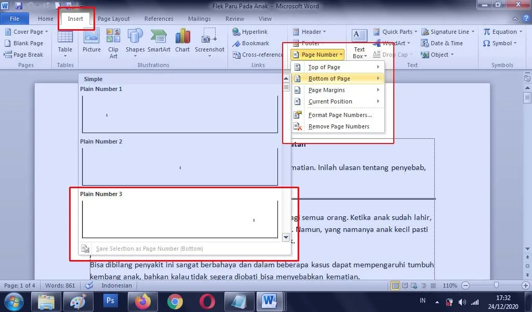Screen dimensions: 532x312
Task: Open the volume control in tray
Action: pyautogui.click(x=462, y=302)
